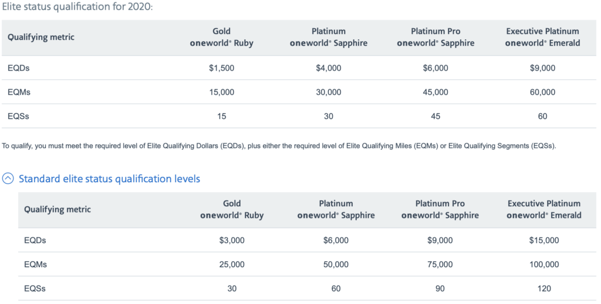601x304 pixels.
Task: Collapse the circled chevron icon beside Standard levels
Action: click(x=8, y=179)
